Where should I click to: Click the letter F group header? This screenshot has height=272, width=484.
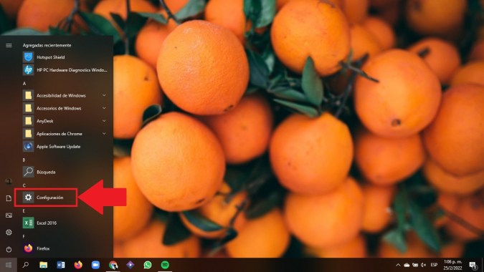(24, 237)
